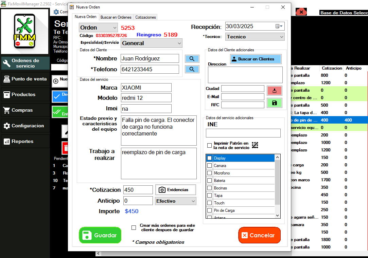Viewport: 368px width, 258px height.
Task: Open the pattern drawing icon
Action: click(x=255, y=145)
